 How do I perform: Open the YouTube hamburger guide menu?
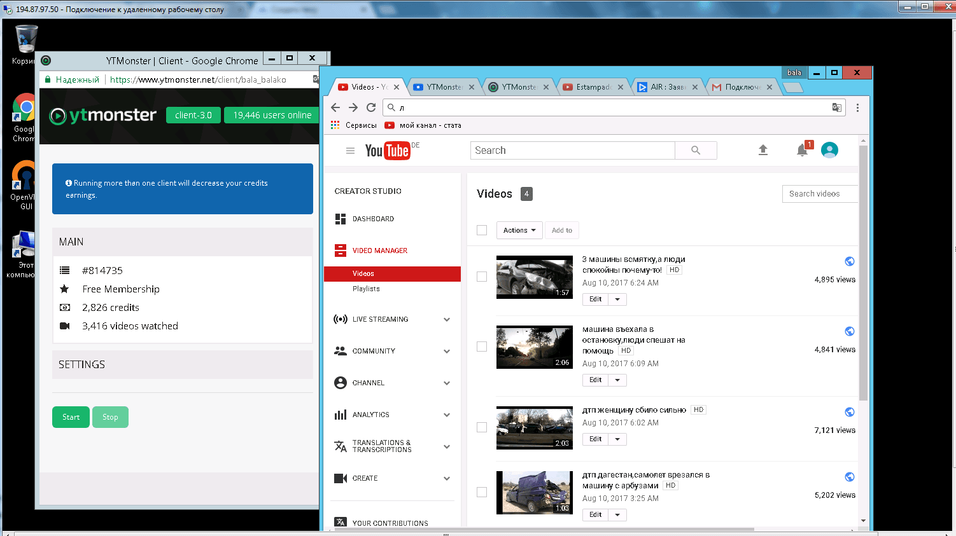350,151
